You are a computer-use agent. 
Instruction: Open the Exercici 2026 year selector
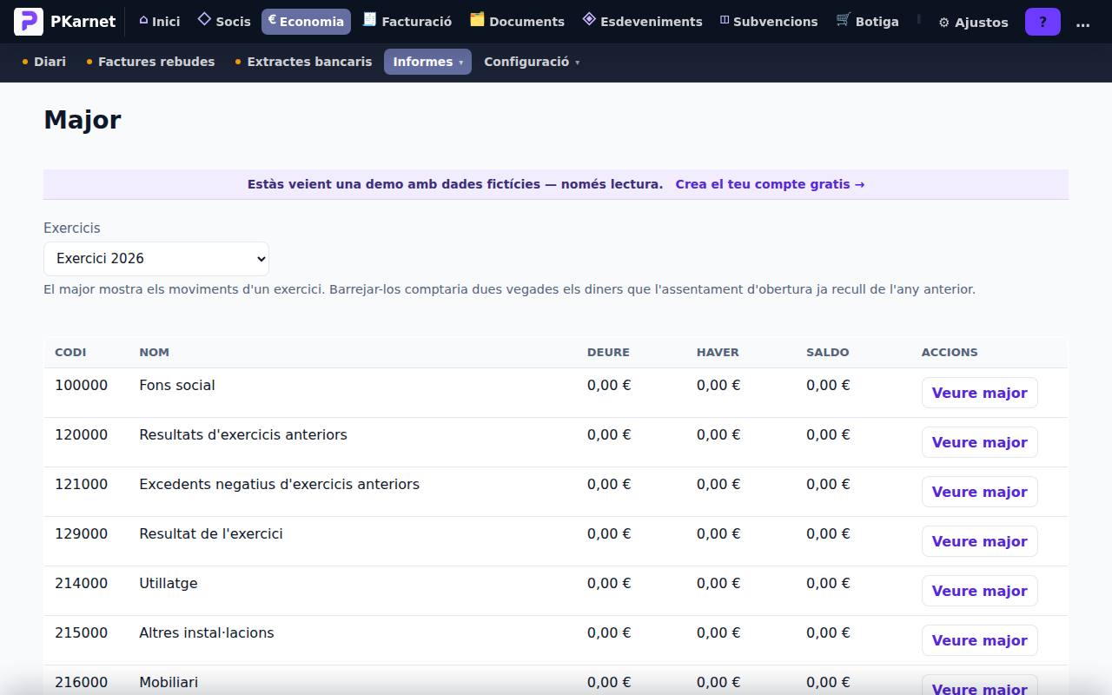click(156, 259)
